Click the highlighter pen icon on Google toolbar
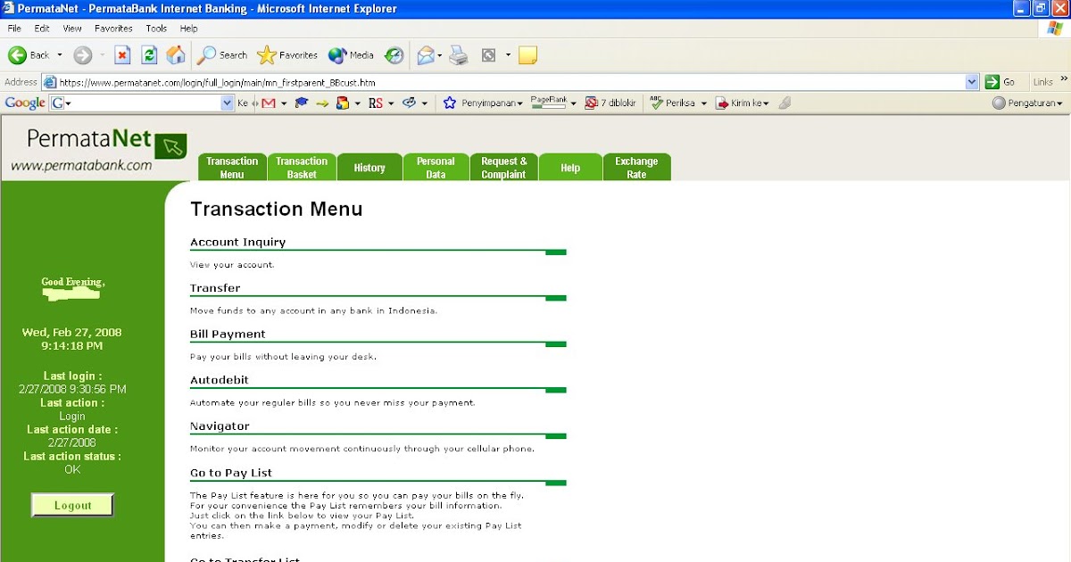The width and height of the screenshot is (1071, 562). 785,103
